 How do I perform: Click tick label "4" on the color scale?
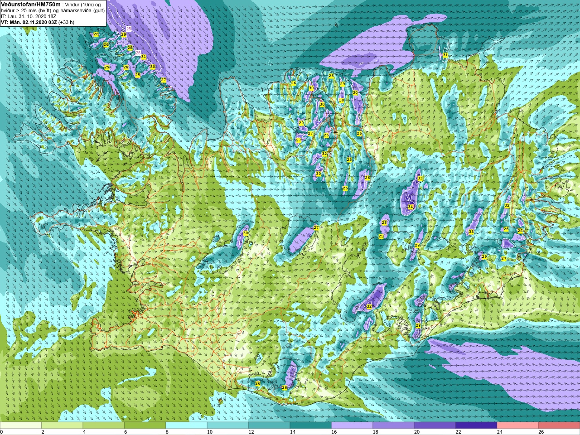pyautogui.click(x=84, y=432)
